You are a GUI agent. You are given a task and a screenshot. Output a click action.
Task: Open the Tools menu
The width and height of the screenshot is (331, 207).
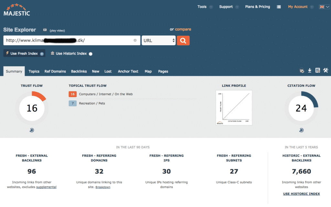(x=202, y=7)
